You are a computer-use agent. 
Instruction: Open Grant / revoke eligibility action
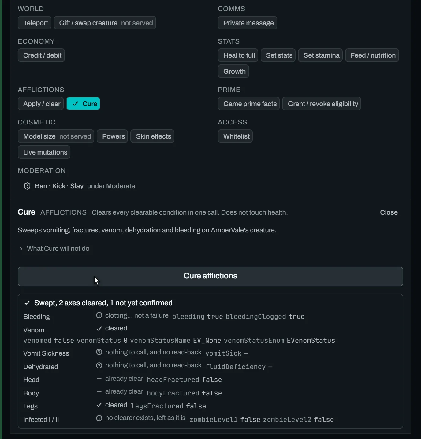(x=322, y=104)
